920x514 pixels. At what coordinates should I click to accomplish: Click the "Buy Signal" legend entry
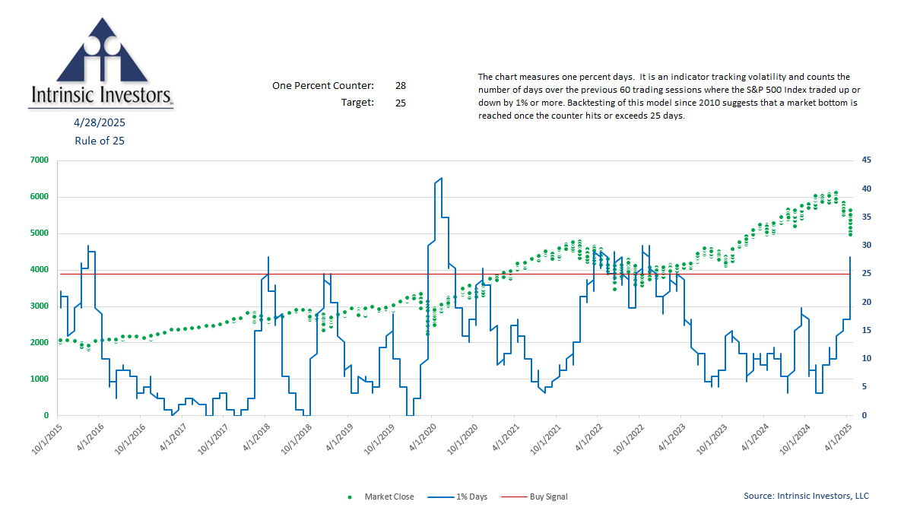[x=535, y=497]
